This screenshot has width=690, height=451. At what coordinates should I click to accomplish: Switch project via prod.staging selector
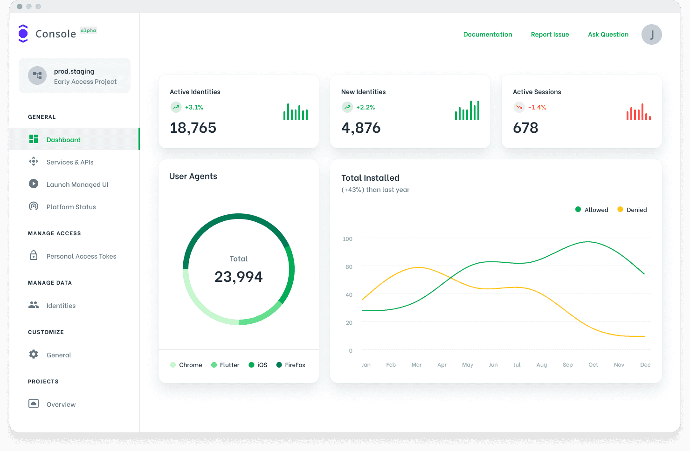point(75,75)
